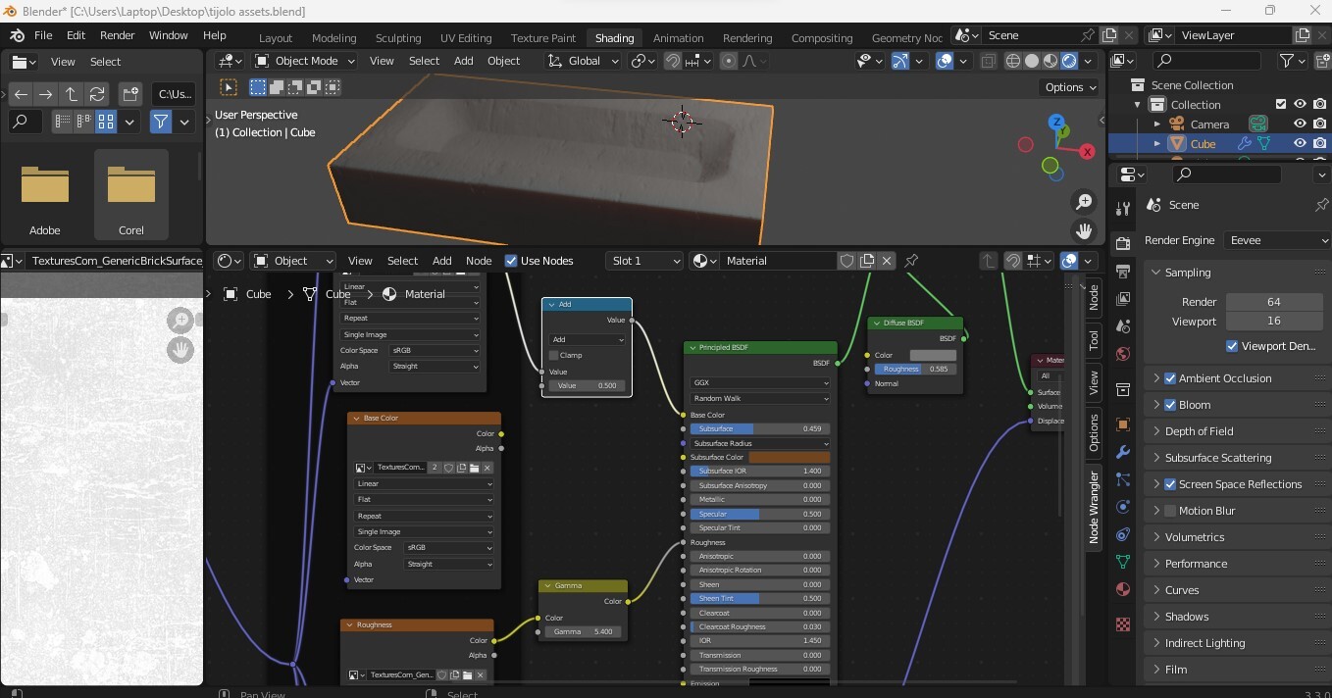Switch to the Texture Paint workspace tab
The height and width of the screenshot is (698, 1332).
click(x=542, y=38)
